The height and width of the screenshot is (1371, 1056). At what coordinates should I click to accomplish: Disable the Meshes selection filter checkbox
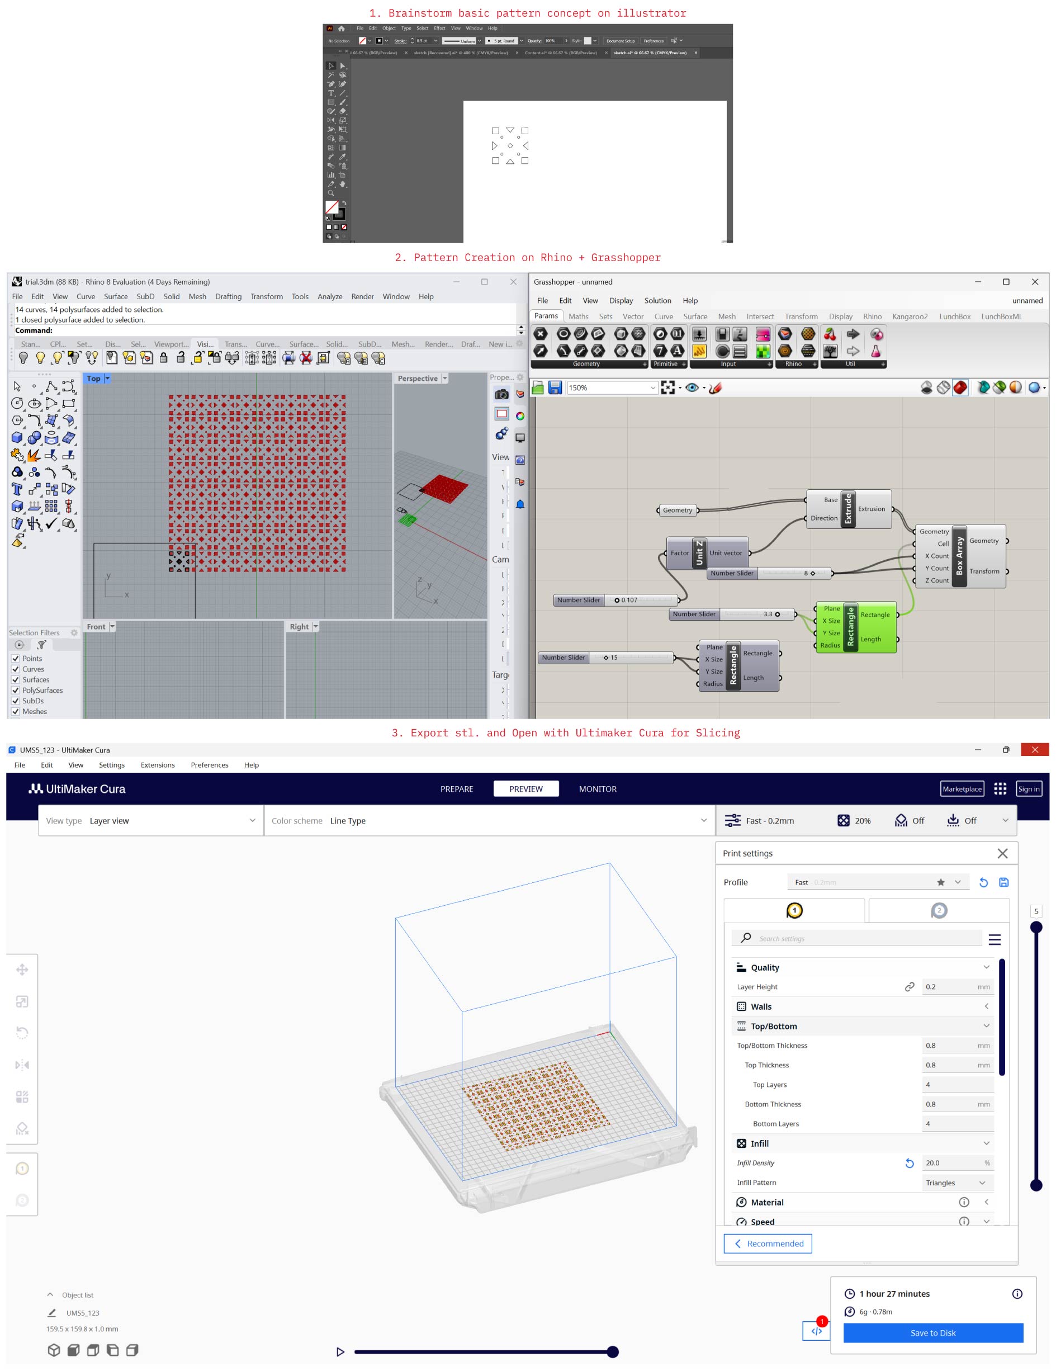16,711
